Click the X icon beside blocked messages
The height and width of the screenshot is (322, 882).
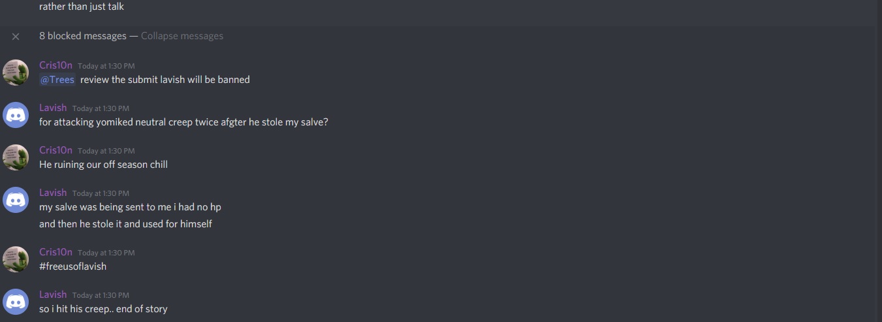tap(16, 36)
